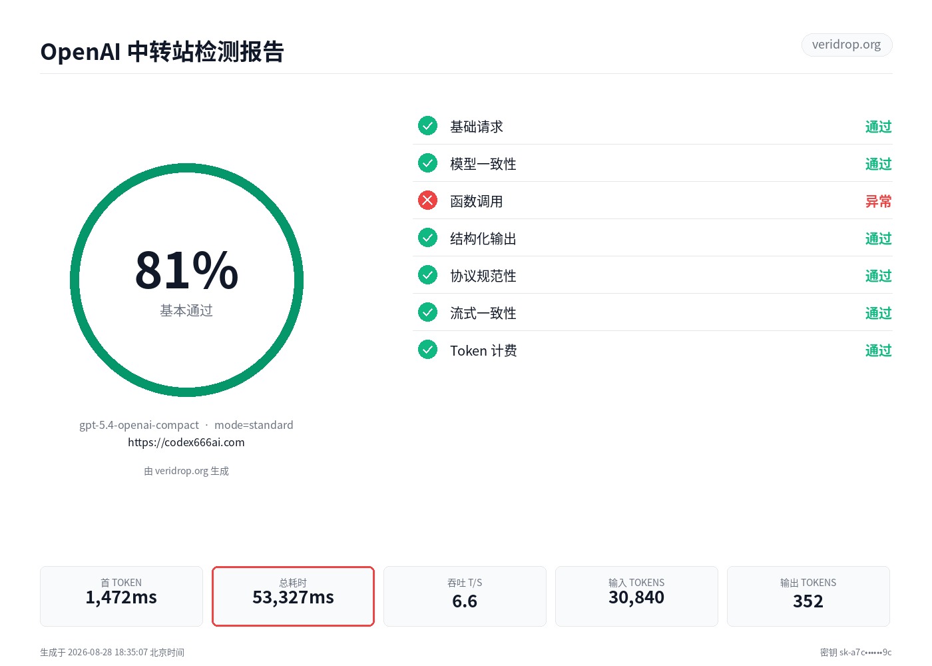
Task: Click the green check icon beside 协议规范性
Action: coord(427,275)
